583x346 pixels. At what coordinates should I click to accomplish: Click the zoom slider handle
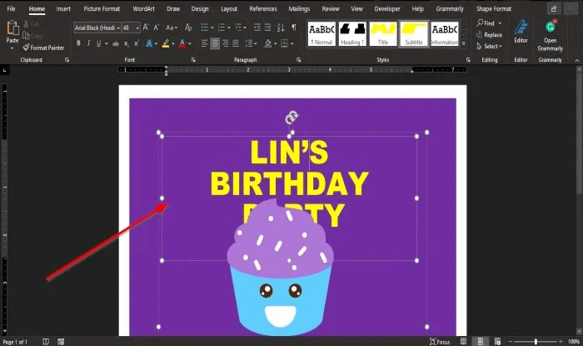point(536,342)
